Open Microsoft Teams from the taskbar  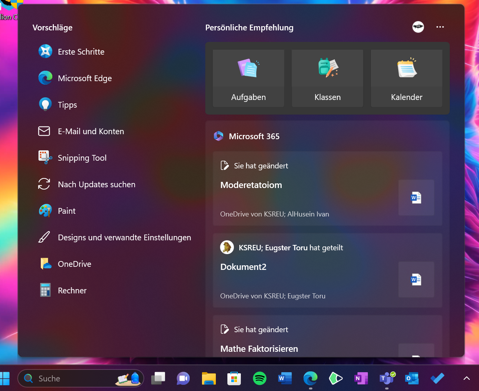point(386,379)
